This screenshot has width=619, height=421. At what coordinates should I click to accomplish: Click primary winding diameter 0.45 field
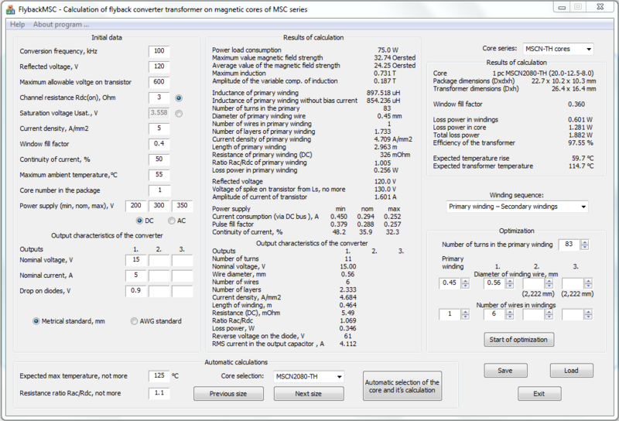tap(450, 282)
